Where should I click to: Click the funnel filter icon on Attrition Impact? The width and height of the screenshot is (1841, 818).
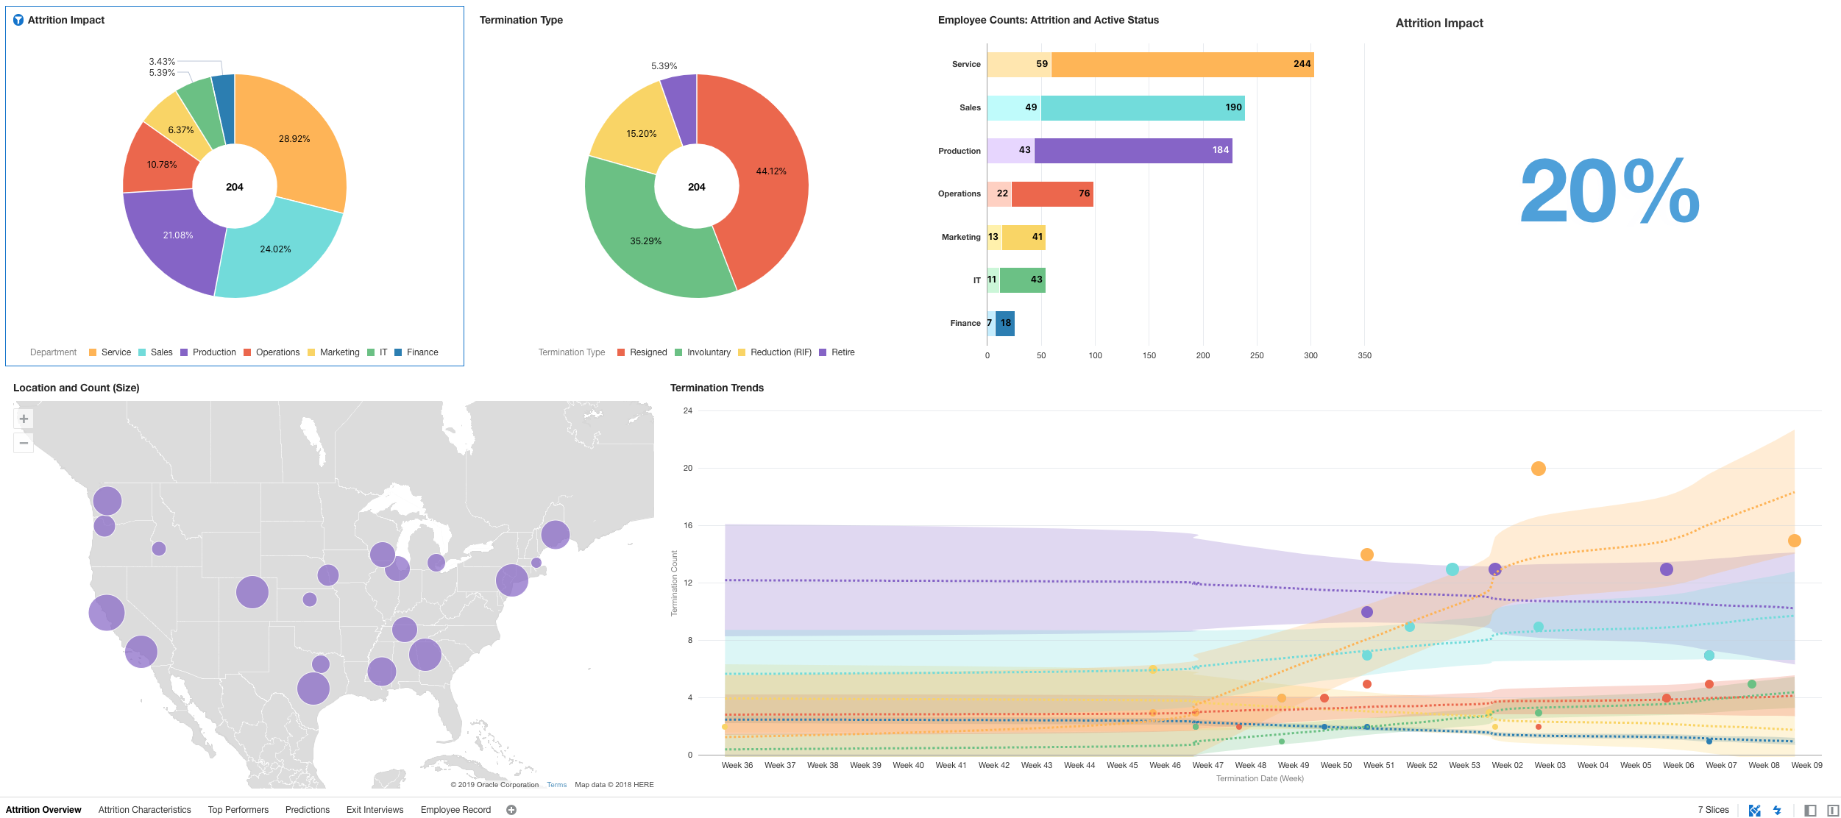tap(18, 20)
